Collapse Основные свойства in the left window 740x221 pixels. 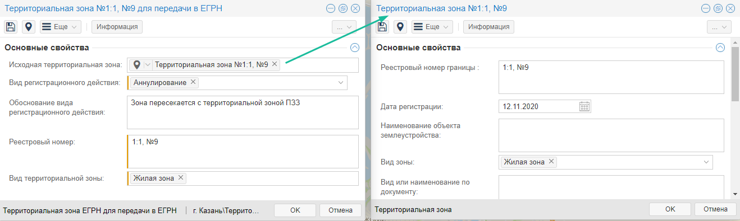354,48
